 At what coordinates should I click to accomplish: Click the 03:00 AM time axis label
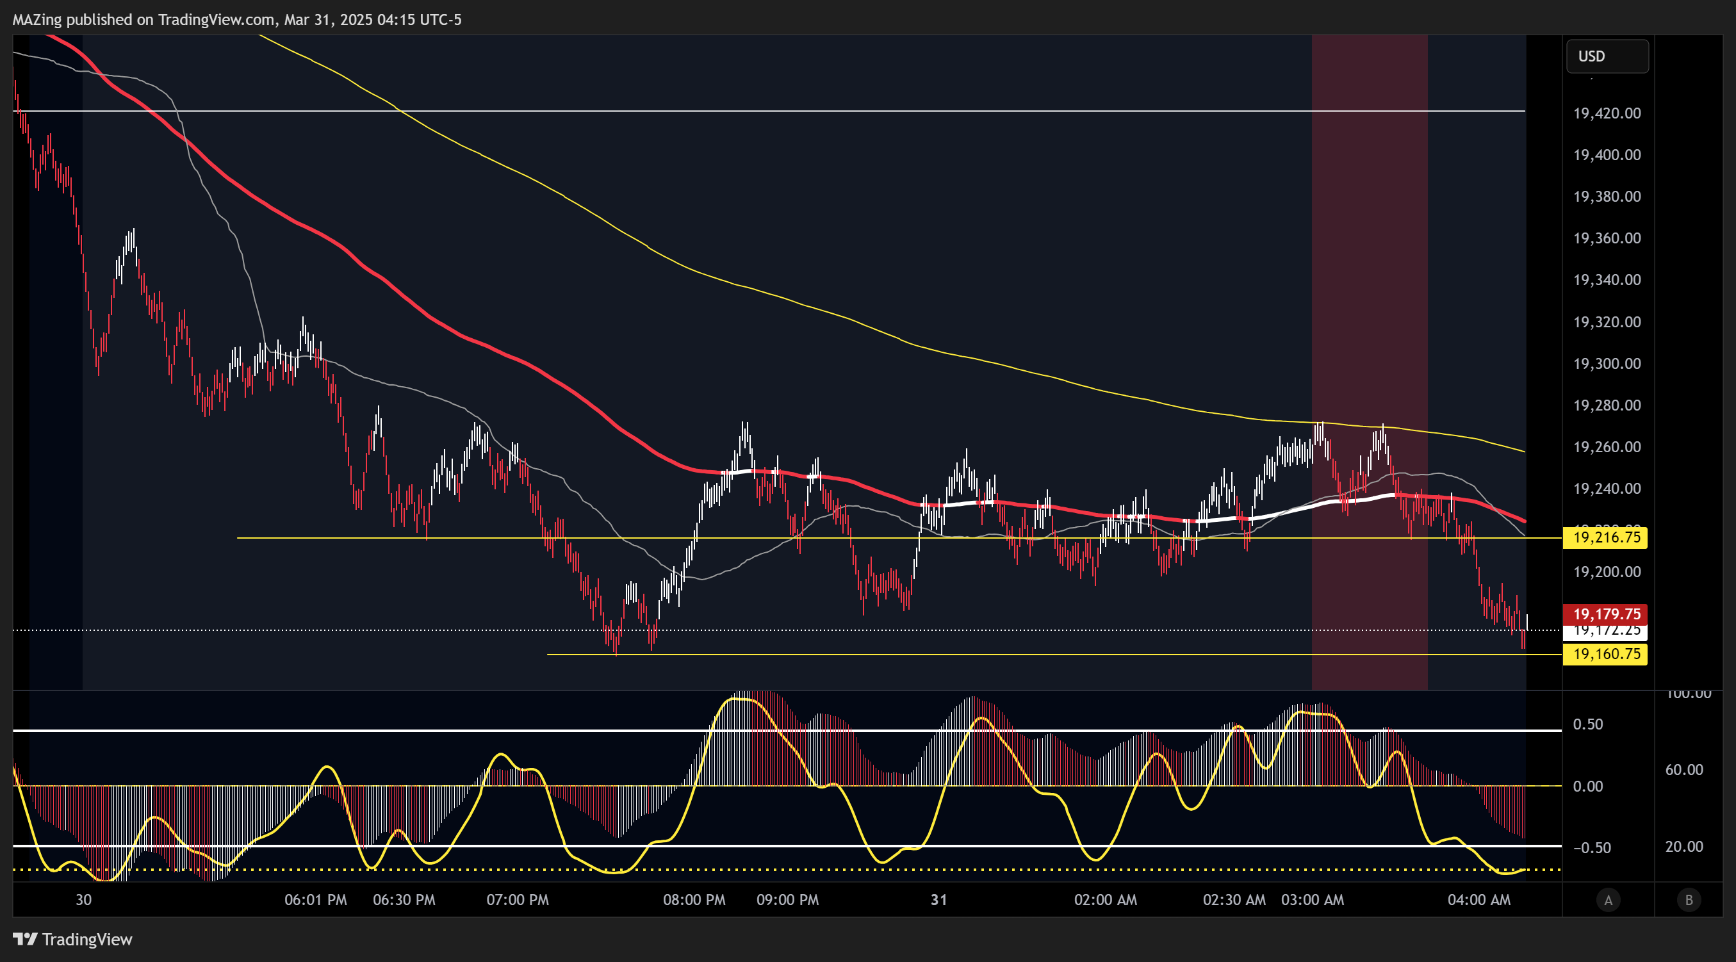pos(1312,900)
